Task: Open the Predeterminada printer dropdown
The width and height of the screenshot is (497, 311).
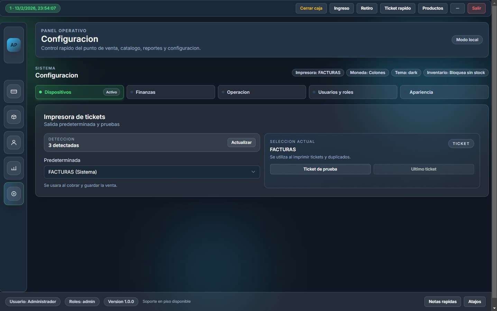Action: coord(151,172)
